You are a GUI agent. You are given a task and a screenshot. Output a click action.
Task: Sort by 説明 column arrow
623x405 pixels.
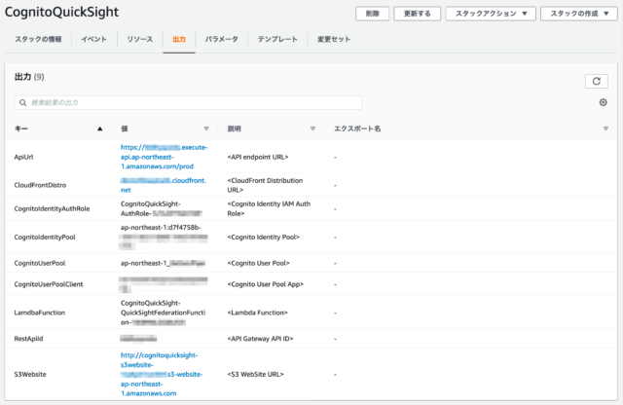coord(312,129)
